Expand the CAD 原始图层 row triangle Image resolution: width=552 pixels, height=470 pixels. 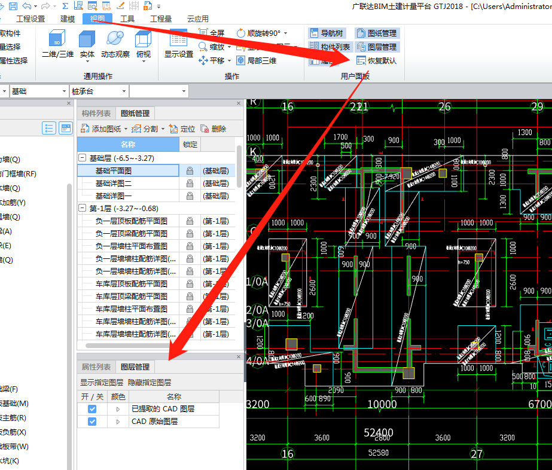tap(118, 422)
